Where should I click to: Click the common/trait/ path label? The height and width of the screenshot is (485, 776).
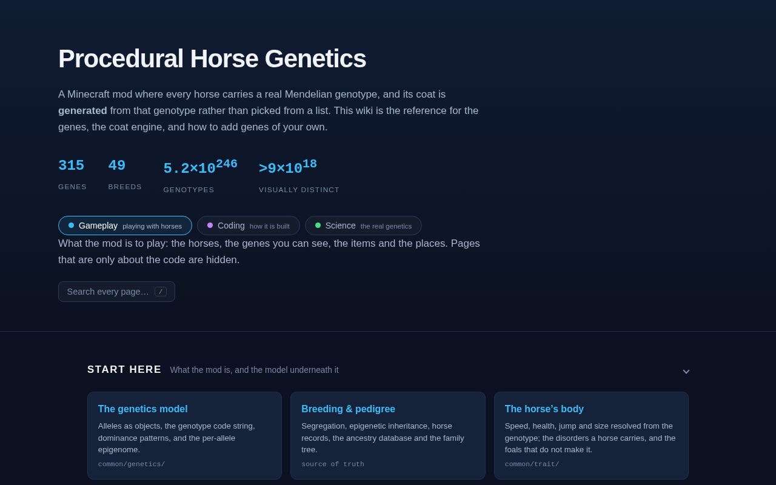tap(532, 464)
